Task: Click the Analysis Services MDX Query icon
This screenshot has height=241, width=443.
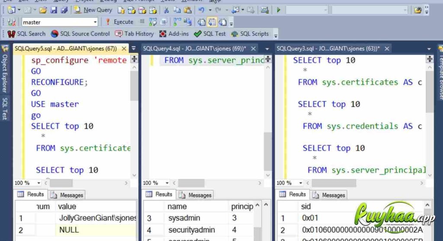Action: [132, 10]
